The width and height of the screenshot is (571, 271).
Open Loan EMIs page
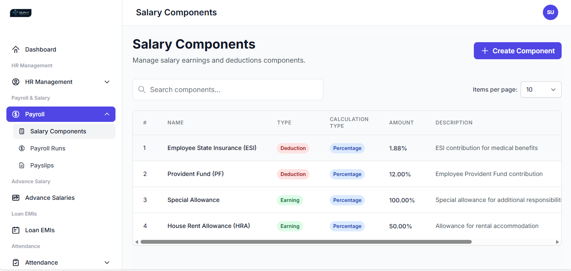click(x=61, y=230)
